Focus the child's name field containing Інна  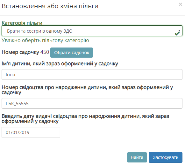point(92,74)
